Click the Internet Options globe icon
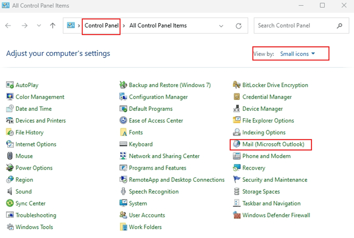 click(x=10, y=144)
